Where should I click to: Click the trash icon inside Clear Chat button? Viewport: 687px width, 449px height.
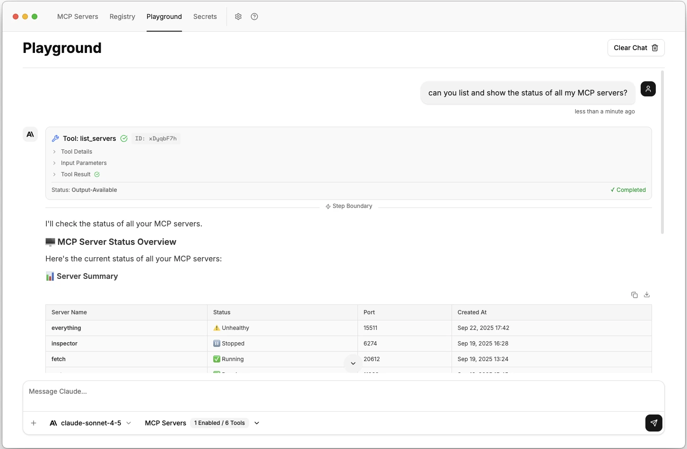(x=655, y=48)
